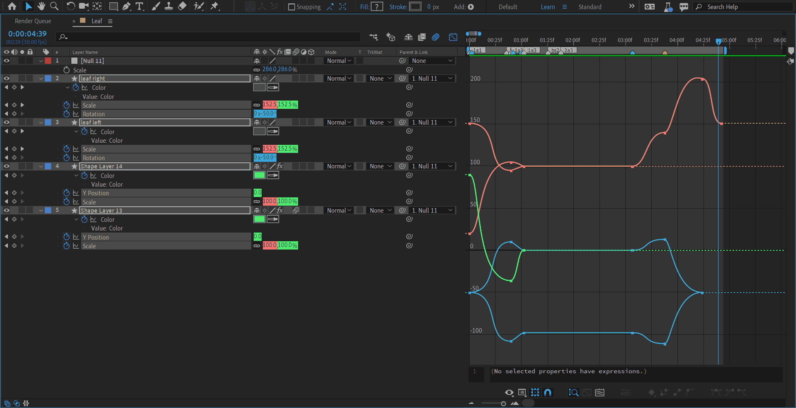
Task: Hide the leaf right layer
Action: [x=7, y=78]
